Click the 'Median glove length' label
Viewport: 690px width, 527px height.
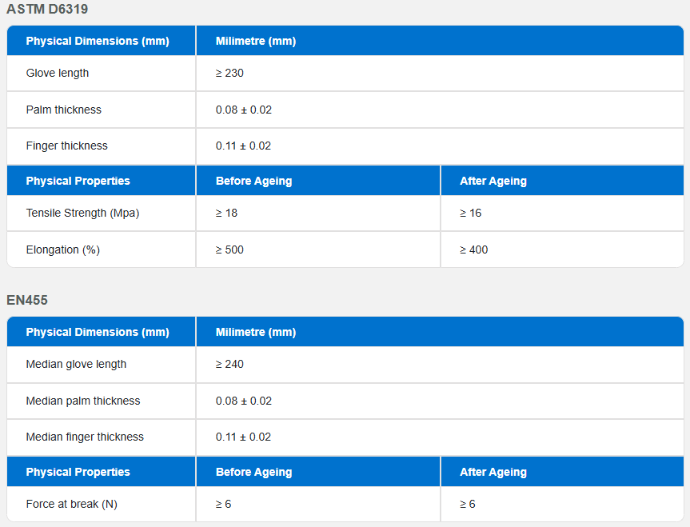(x=76, y=364)
